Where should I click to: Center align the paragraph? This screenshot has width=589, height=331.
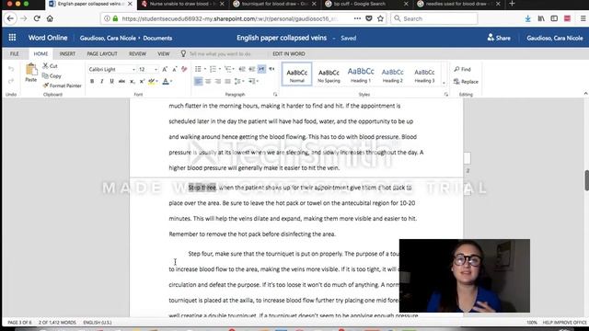[208, 81]
